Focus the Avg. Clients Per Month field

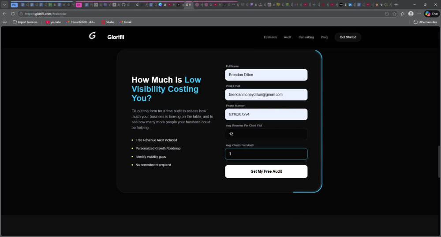[266, 154]
